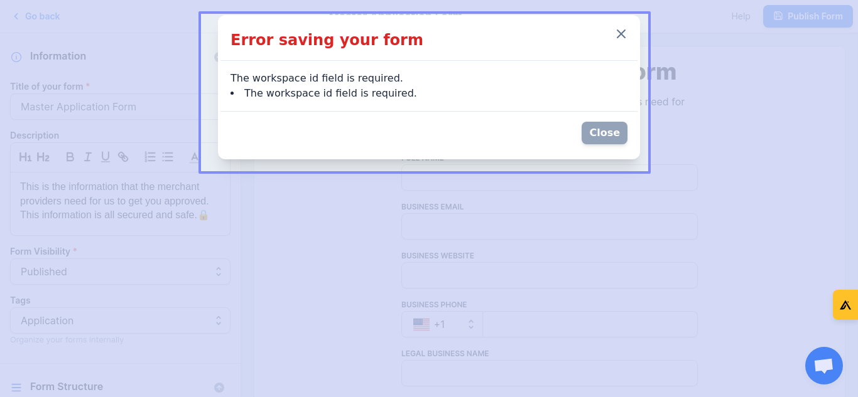Open the Help link
This screenshot has height=397, width=858.
[741, 16]
